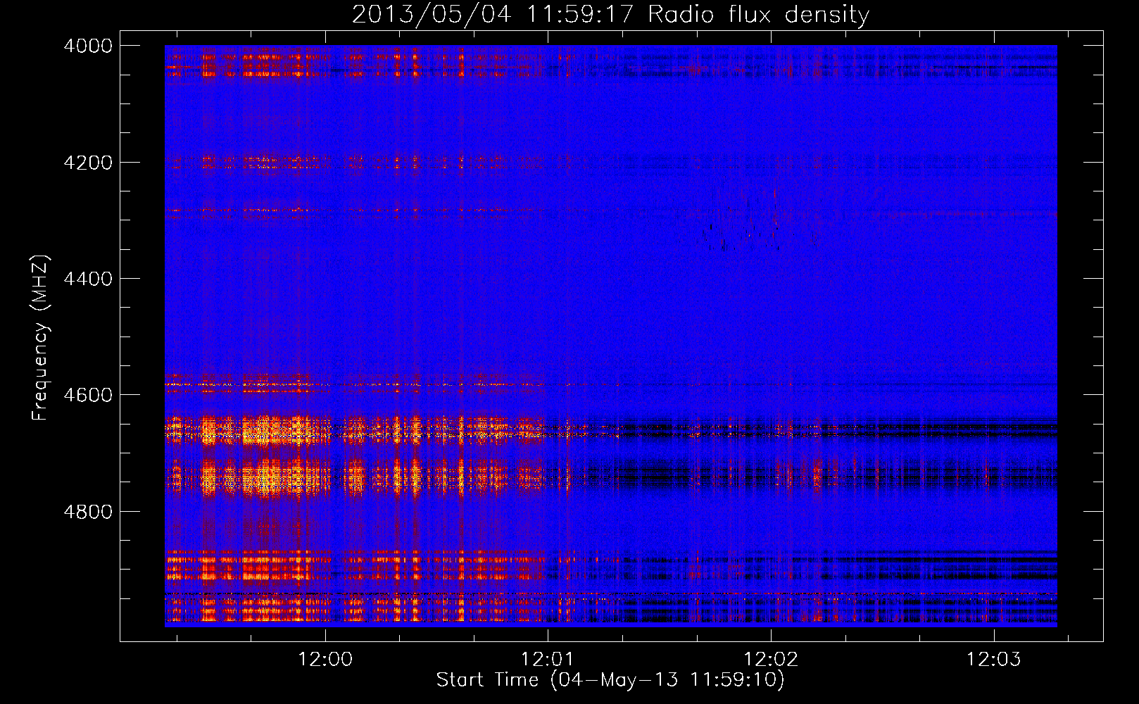This screenshot has height=704, width=1139.
Task: Click the '12:03' time axis label
Action: (x=993, y=660)
